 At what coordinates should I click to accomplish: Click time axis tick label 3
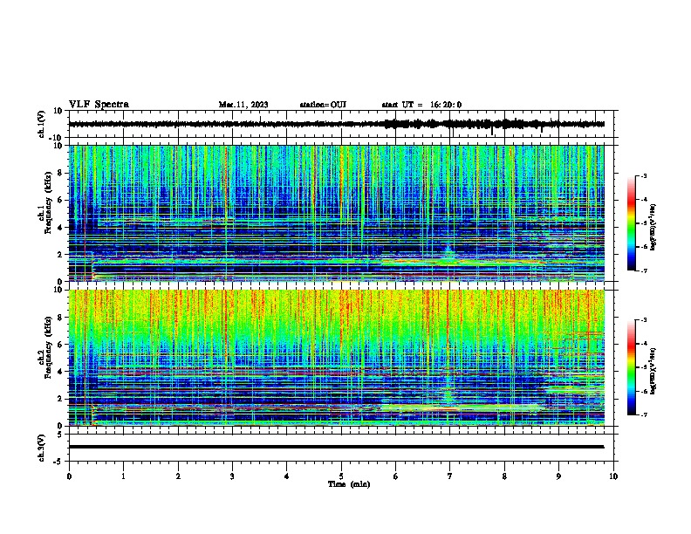coord(232,476)
